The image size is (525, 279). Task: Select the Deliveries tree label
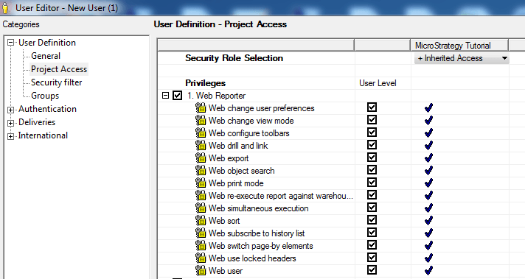pos(37,122)
